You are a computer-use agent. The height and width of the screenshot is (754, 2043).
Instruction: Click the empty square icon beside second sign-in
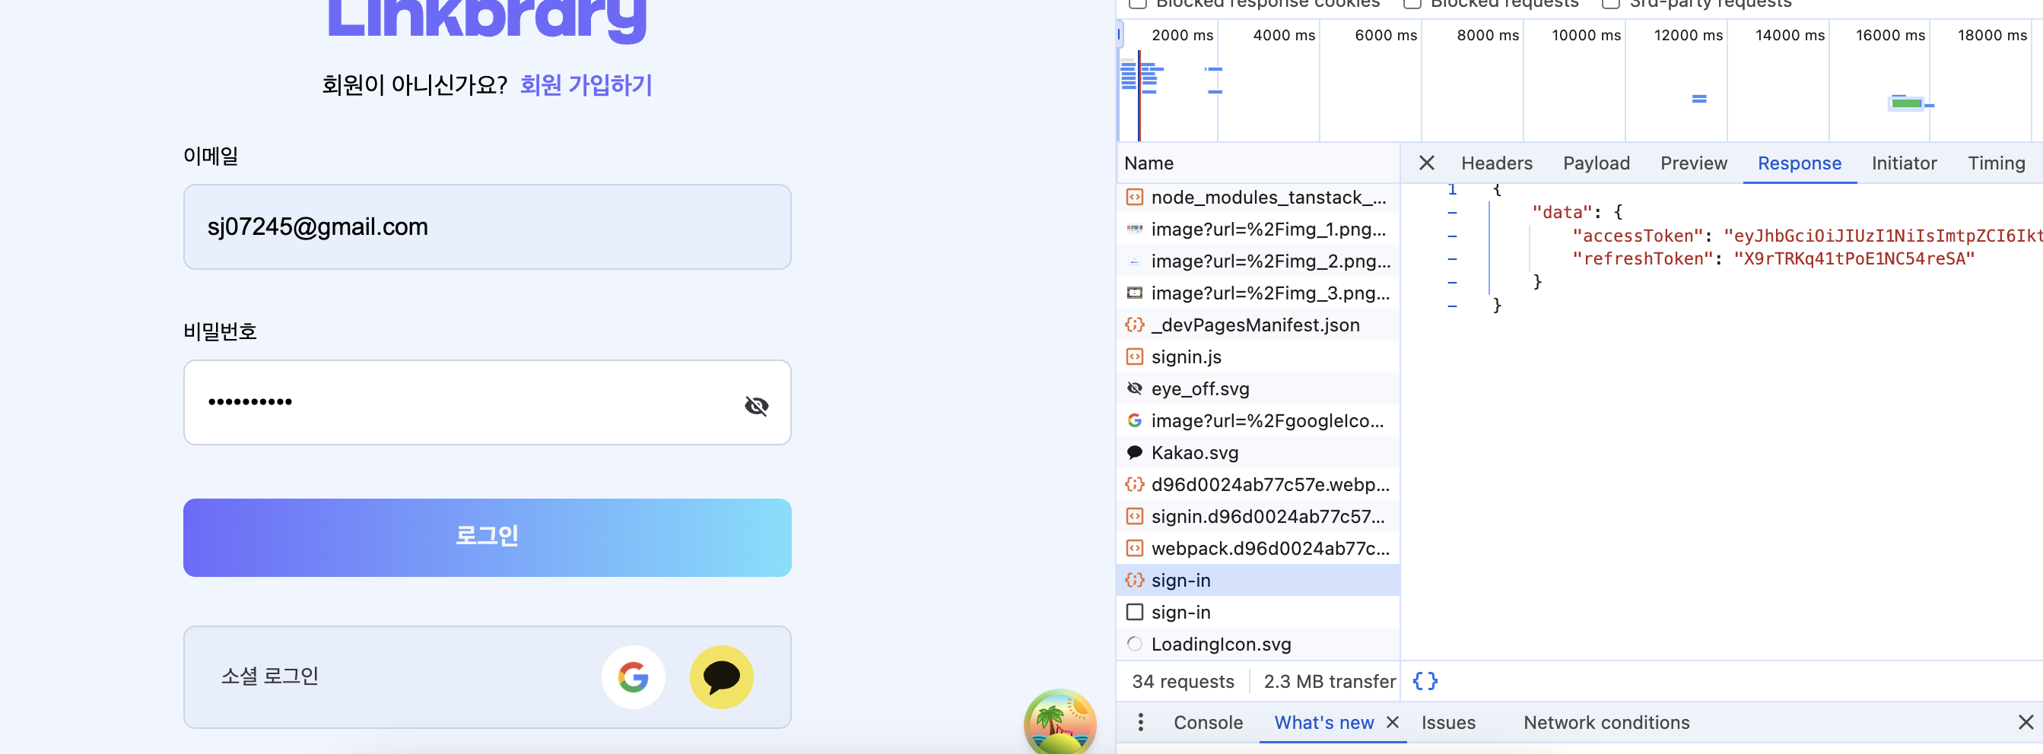coord(1135,612)
